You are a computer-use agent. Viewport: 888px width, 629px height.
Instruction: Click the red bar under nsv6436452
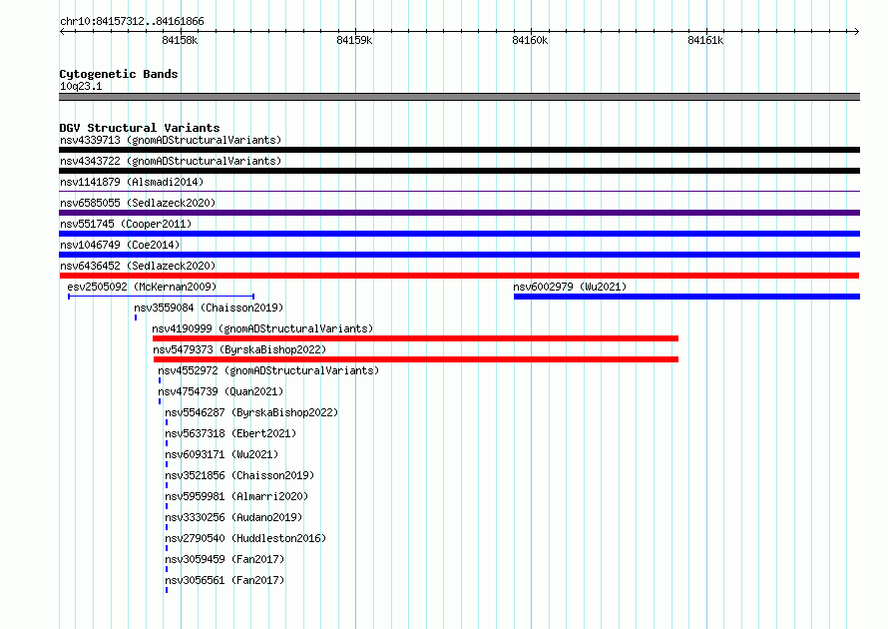459,276
